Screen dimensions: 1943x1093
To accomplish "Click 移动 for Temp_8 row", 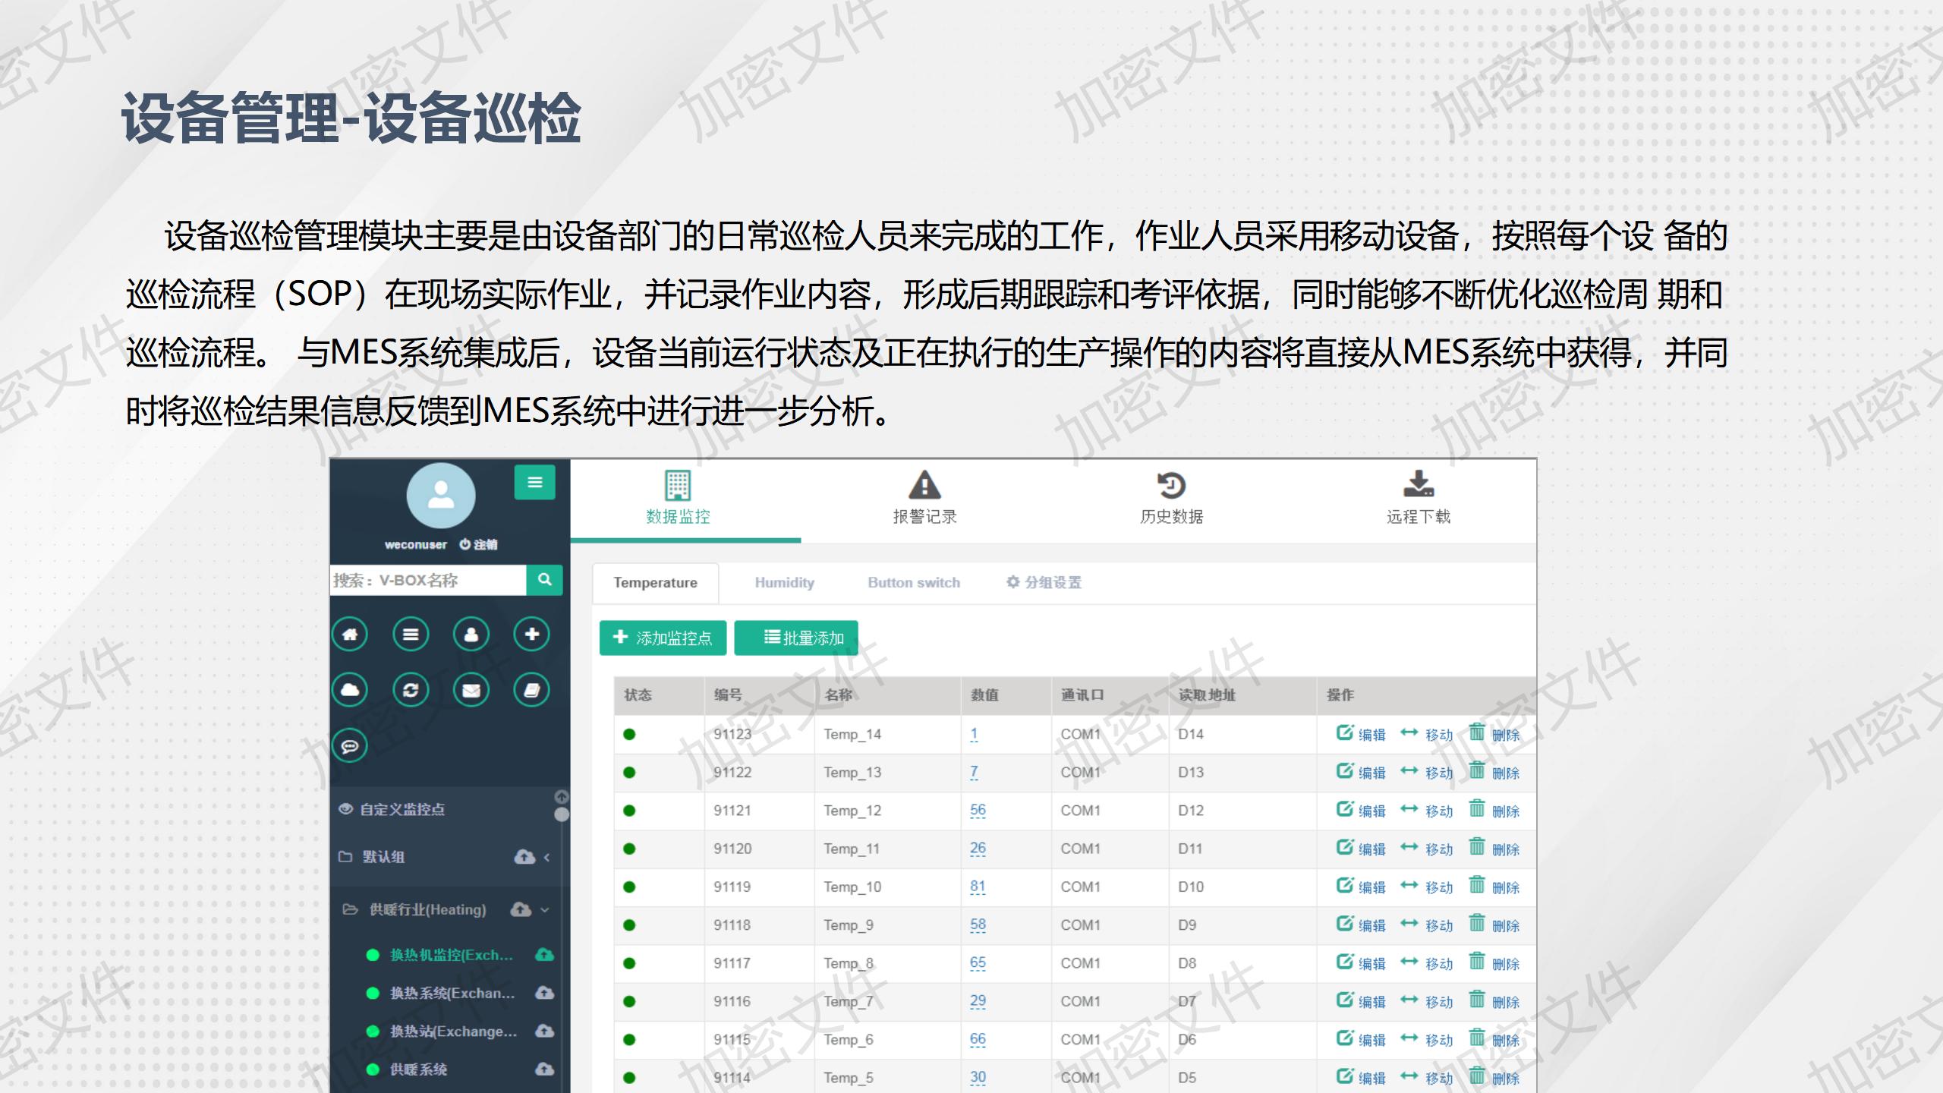I will [x=1439, y=964].
